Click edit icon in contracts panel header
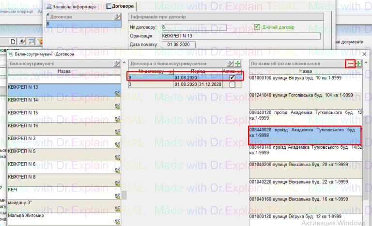This screenshot has width=372, height=226. pos(231,64)
